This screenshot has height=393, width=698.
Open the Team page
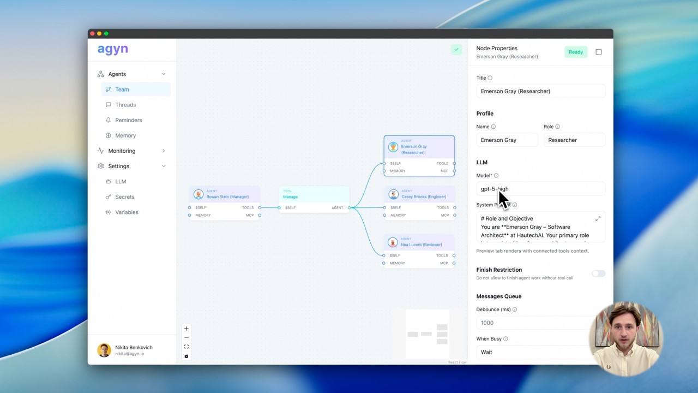pyautogui.click(x=136, y=90)
